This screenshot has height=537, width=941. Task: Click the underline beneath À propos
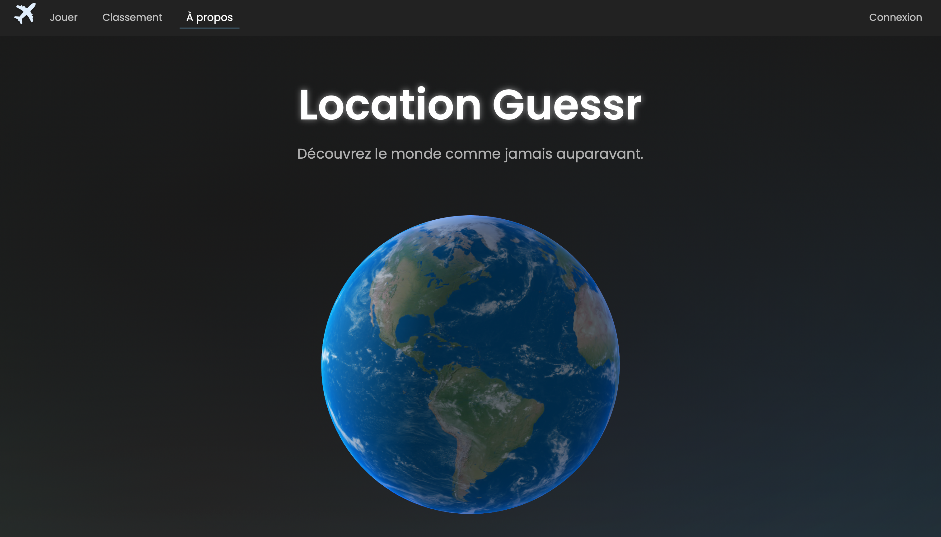(x=209, y=28)
